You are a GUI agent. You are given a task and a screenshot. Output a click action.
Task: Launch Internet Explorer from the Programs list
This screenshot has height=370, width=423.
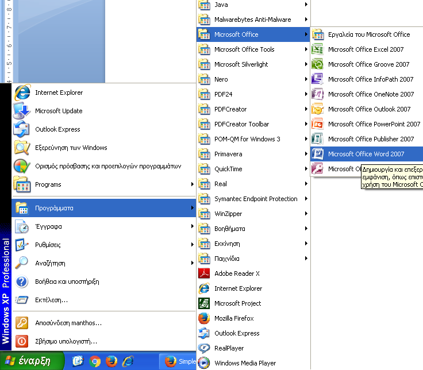(253, 288)
